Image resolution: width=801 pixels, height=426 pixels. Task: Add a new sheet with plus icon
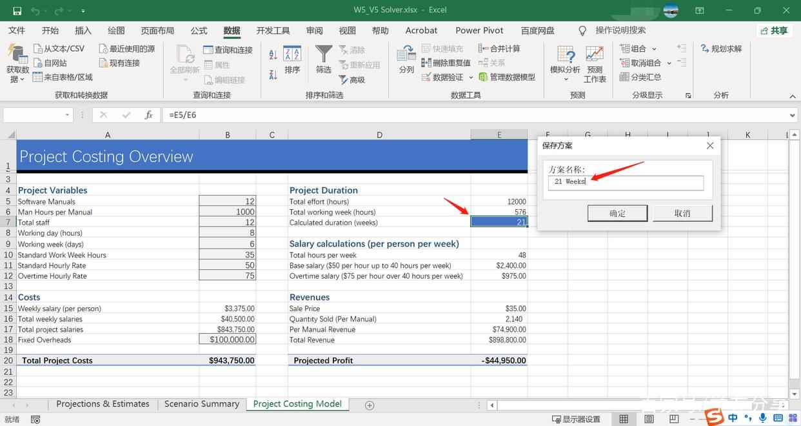(x=370, y=405)
